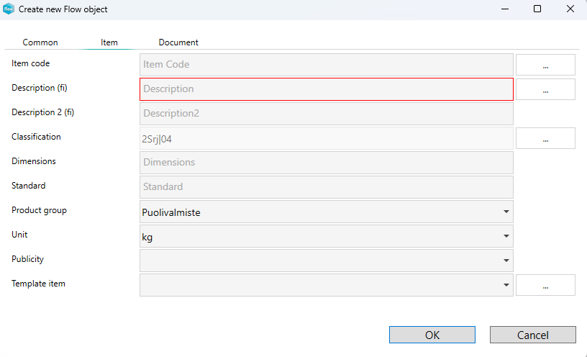The height and width of the screenshot is (357, 587).
Task: Click the Description 2 (fi) field
Action: 326,114
